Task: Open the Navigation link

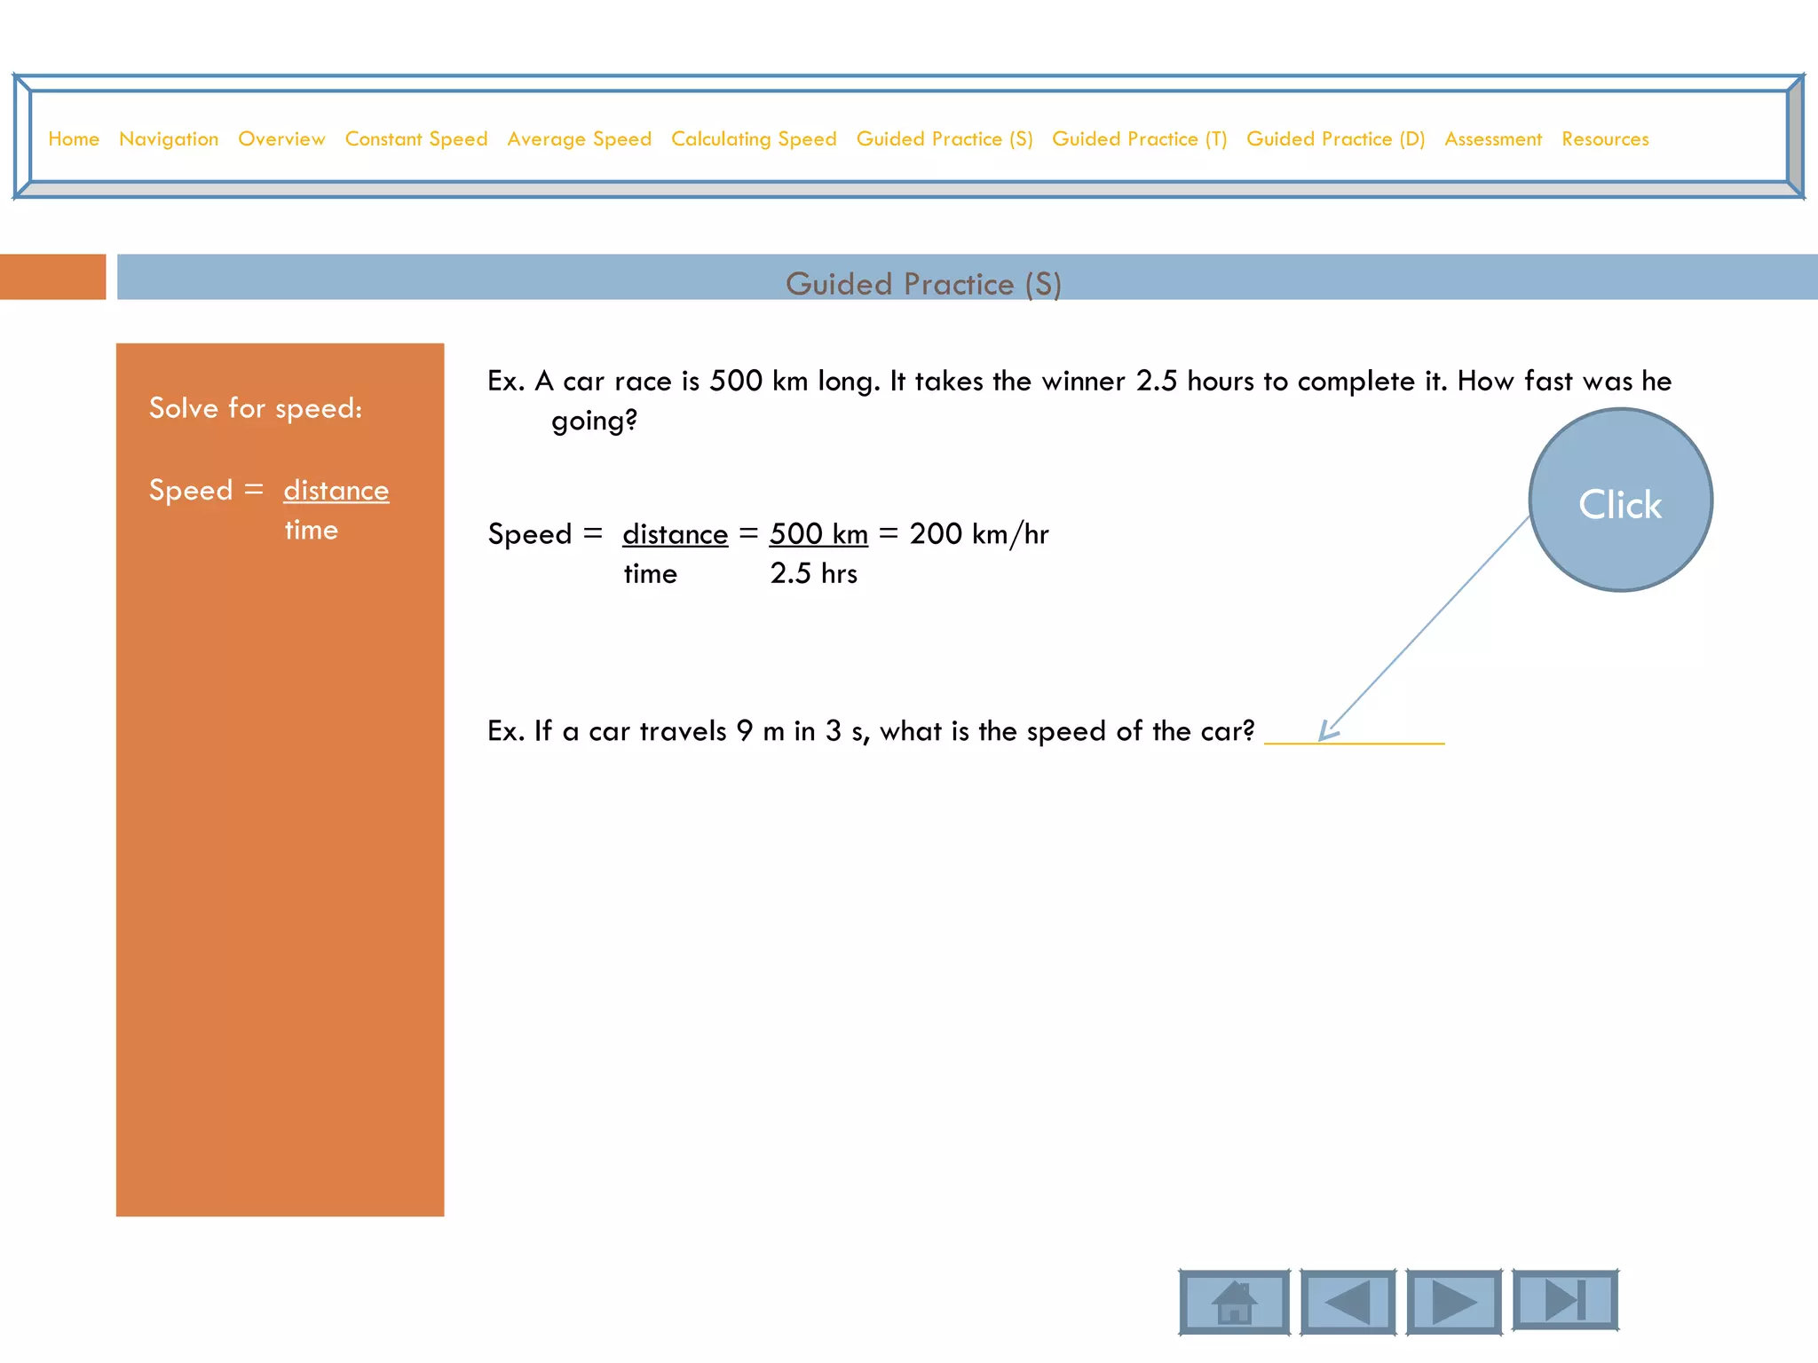Action: pos(169,139)
